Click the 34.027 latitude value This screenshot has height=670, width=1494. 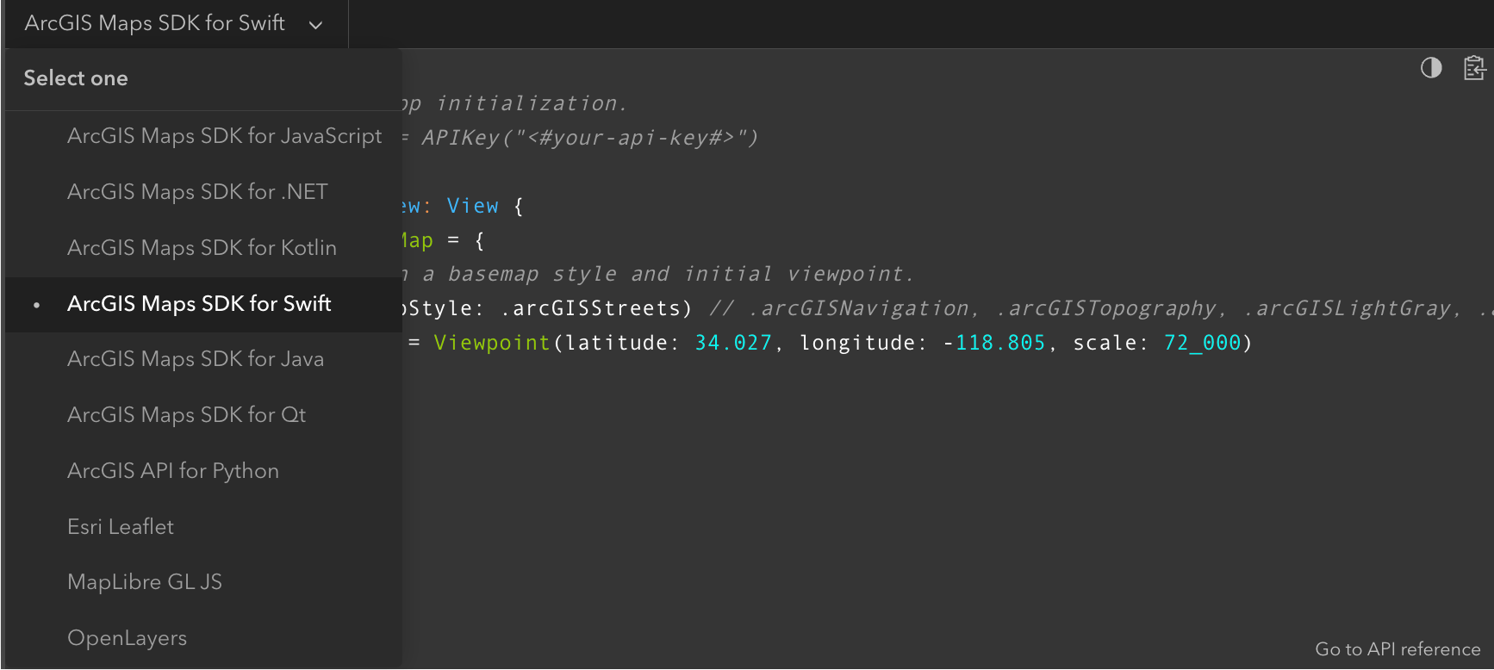coord(733,343)
